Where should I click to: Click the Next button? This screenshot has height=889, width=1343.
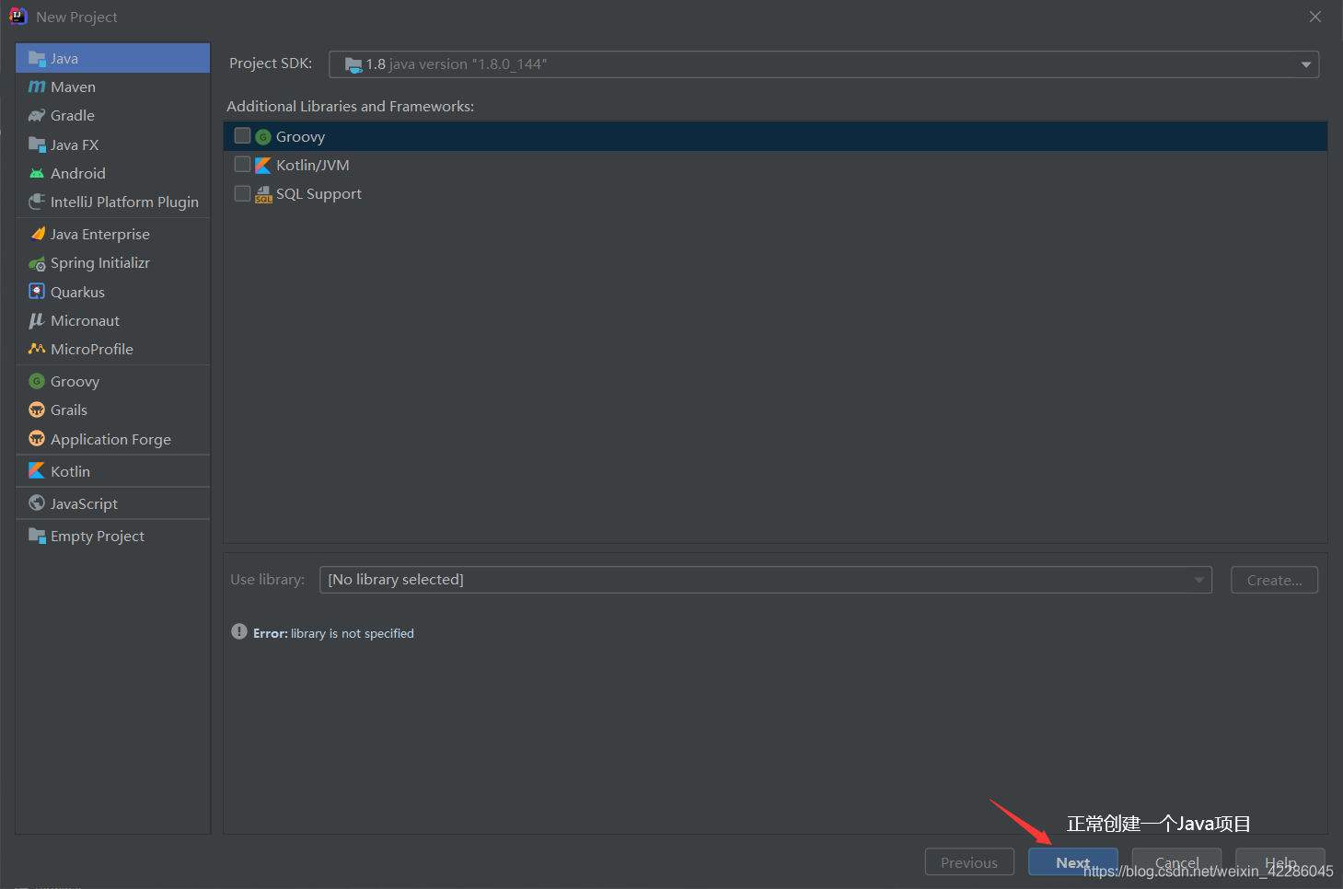[1073, 862]
